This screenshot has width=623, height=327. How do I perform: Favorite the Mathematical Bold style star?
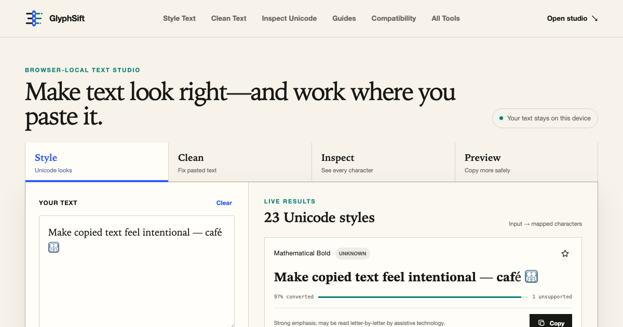click(x=565, y=253)
